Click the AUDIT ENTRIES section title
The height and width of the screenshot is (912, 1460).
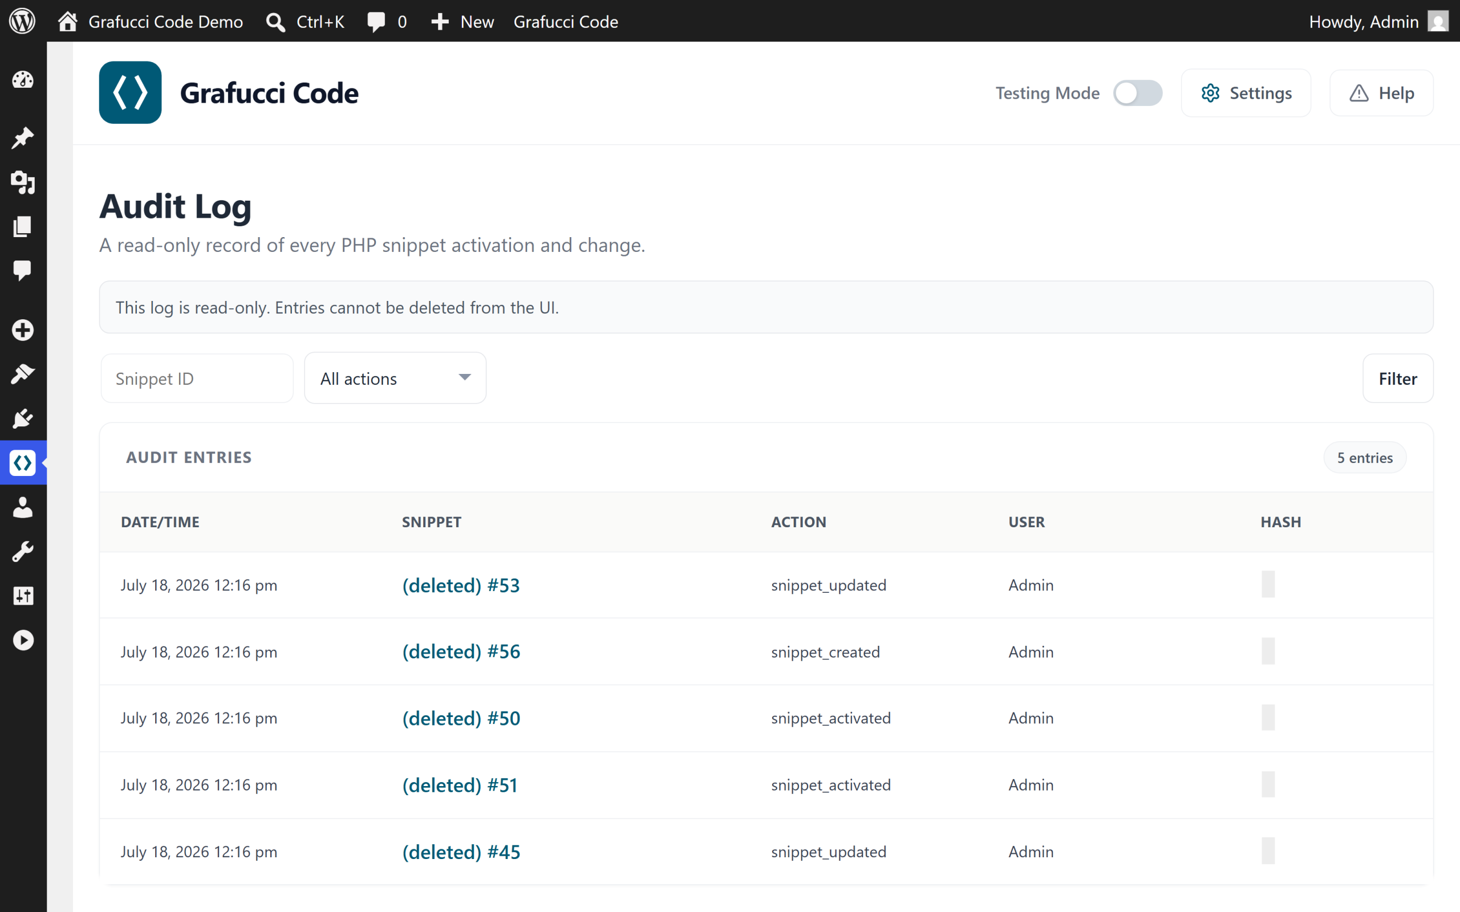[x=189, y=457]
